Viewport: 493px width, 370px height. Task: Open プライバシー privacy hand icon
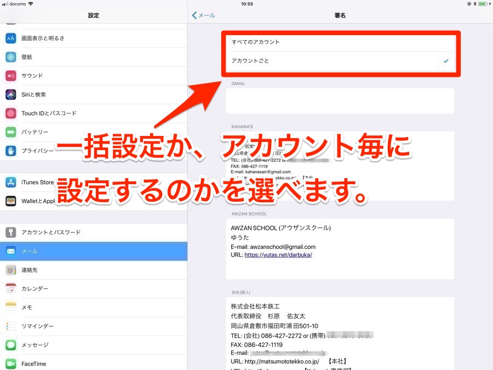10,150
